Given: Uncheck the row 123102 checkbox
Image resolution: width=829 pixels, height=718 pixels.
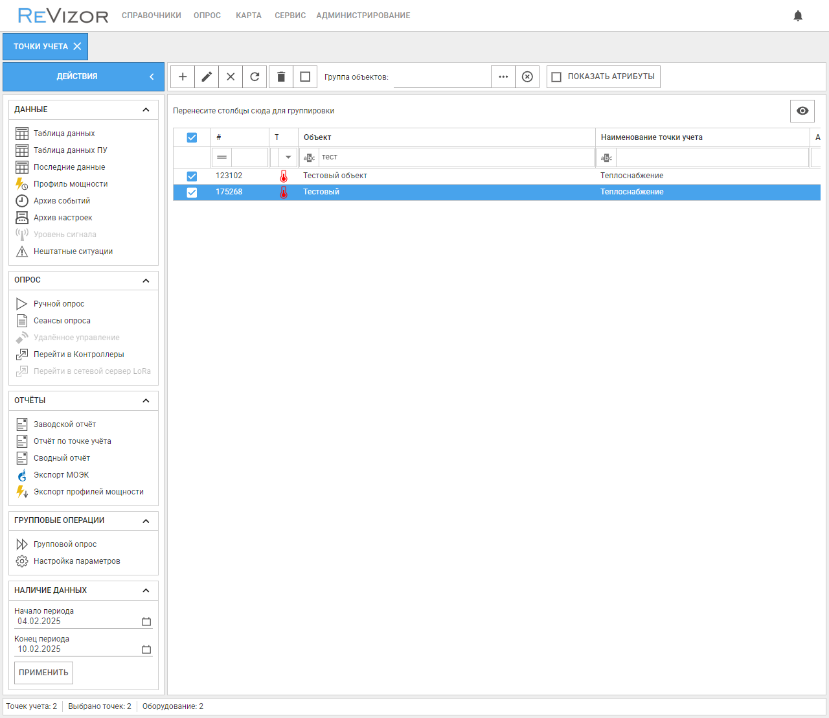Looking at the screenshot, I should click(192, 176).
